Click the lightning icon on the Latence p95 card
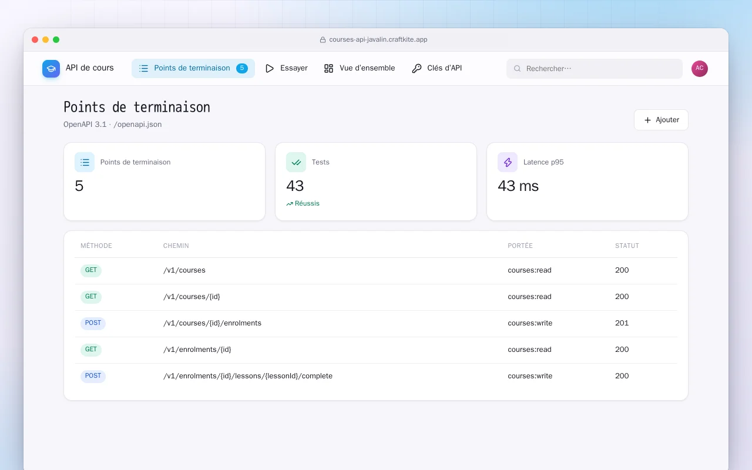The image size is (752, 470). tap(508, 162)
